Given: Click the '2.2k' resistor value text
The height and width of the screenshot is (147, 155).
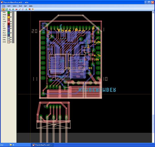Looking at the screenshot, I should [x=97, y=42].
